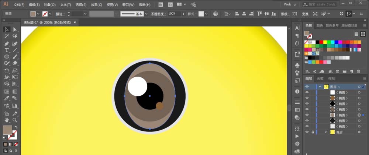Open the Character panel icon in dock
369x155 pixels.
click(297, 28)
